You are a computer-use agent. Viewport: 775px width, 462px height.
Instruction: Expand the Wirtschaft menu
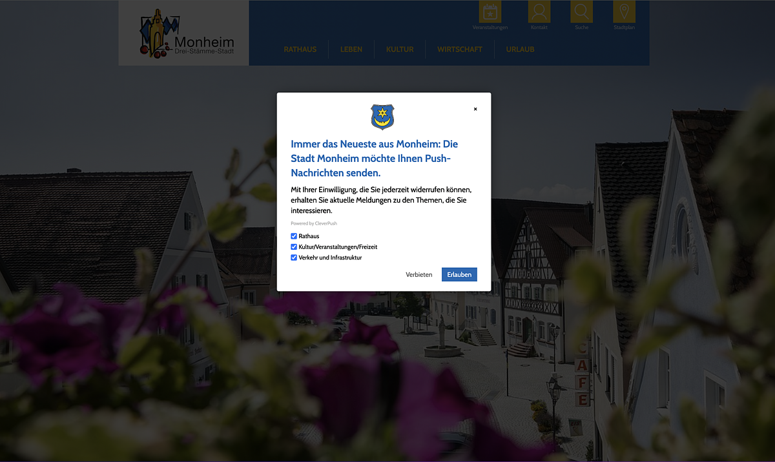(460, 50)
